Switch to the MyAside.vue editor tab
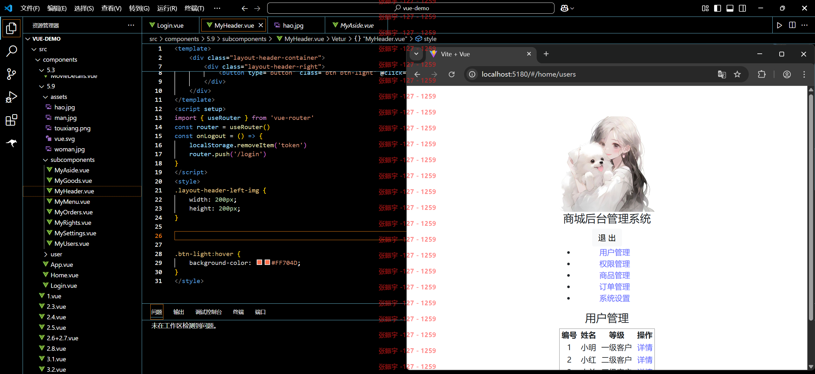The width and height of the screenshot is (815, 374). (x=357, y=25)
